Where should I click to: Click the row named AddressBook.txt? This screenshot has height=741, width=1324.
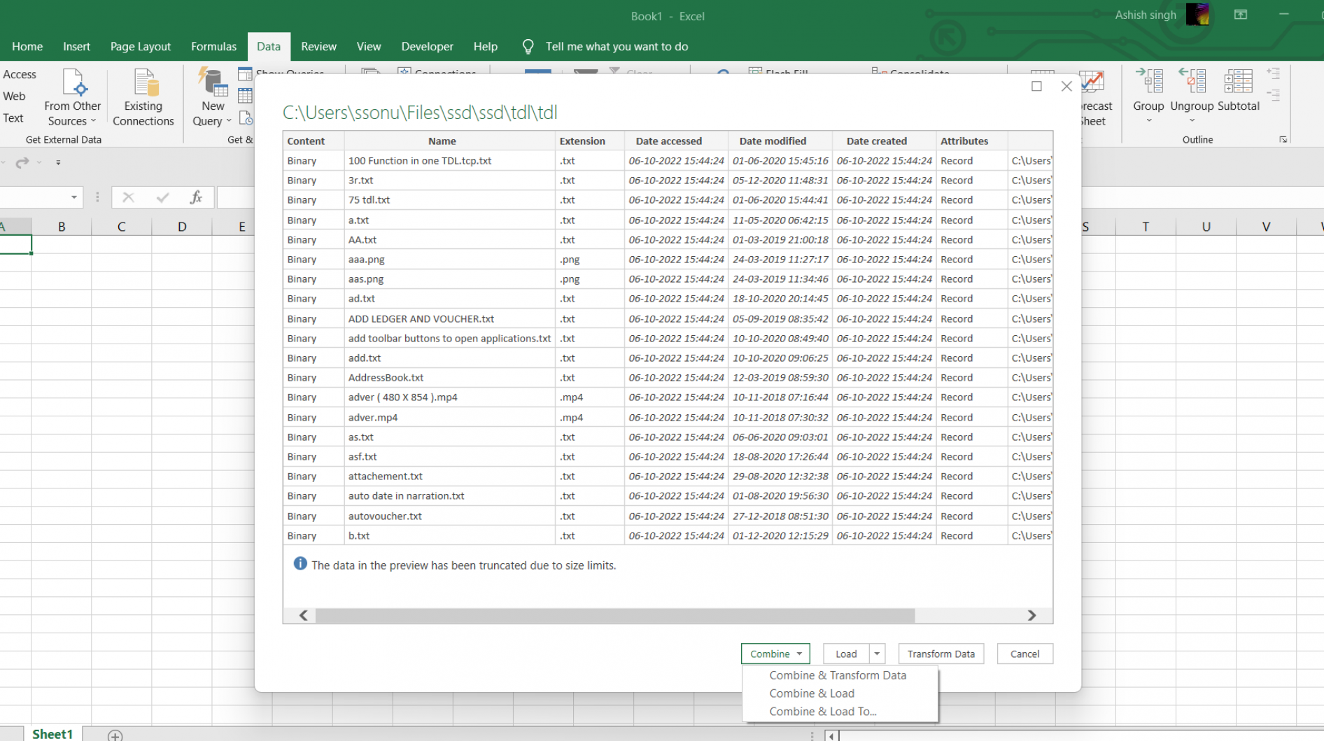click(x=668, y=377)
